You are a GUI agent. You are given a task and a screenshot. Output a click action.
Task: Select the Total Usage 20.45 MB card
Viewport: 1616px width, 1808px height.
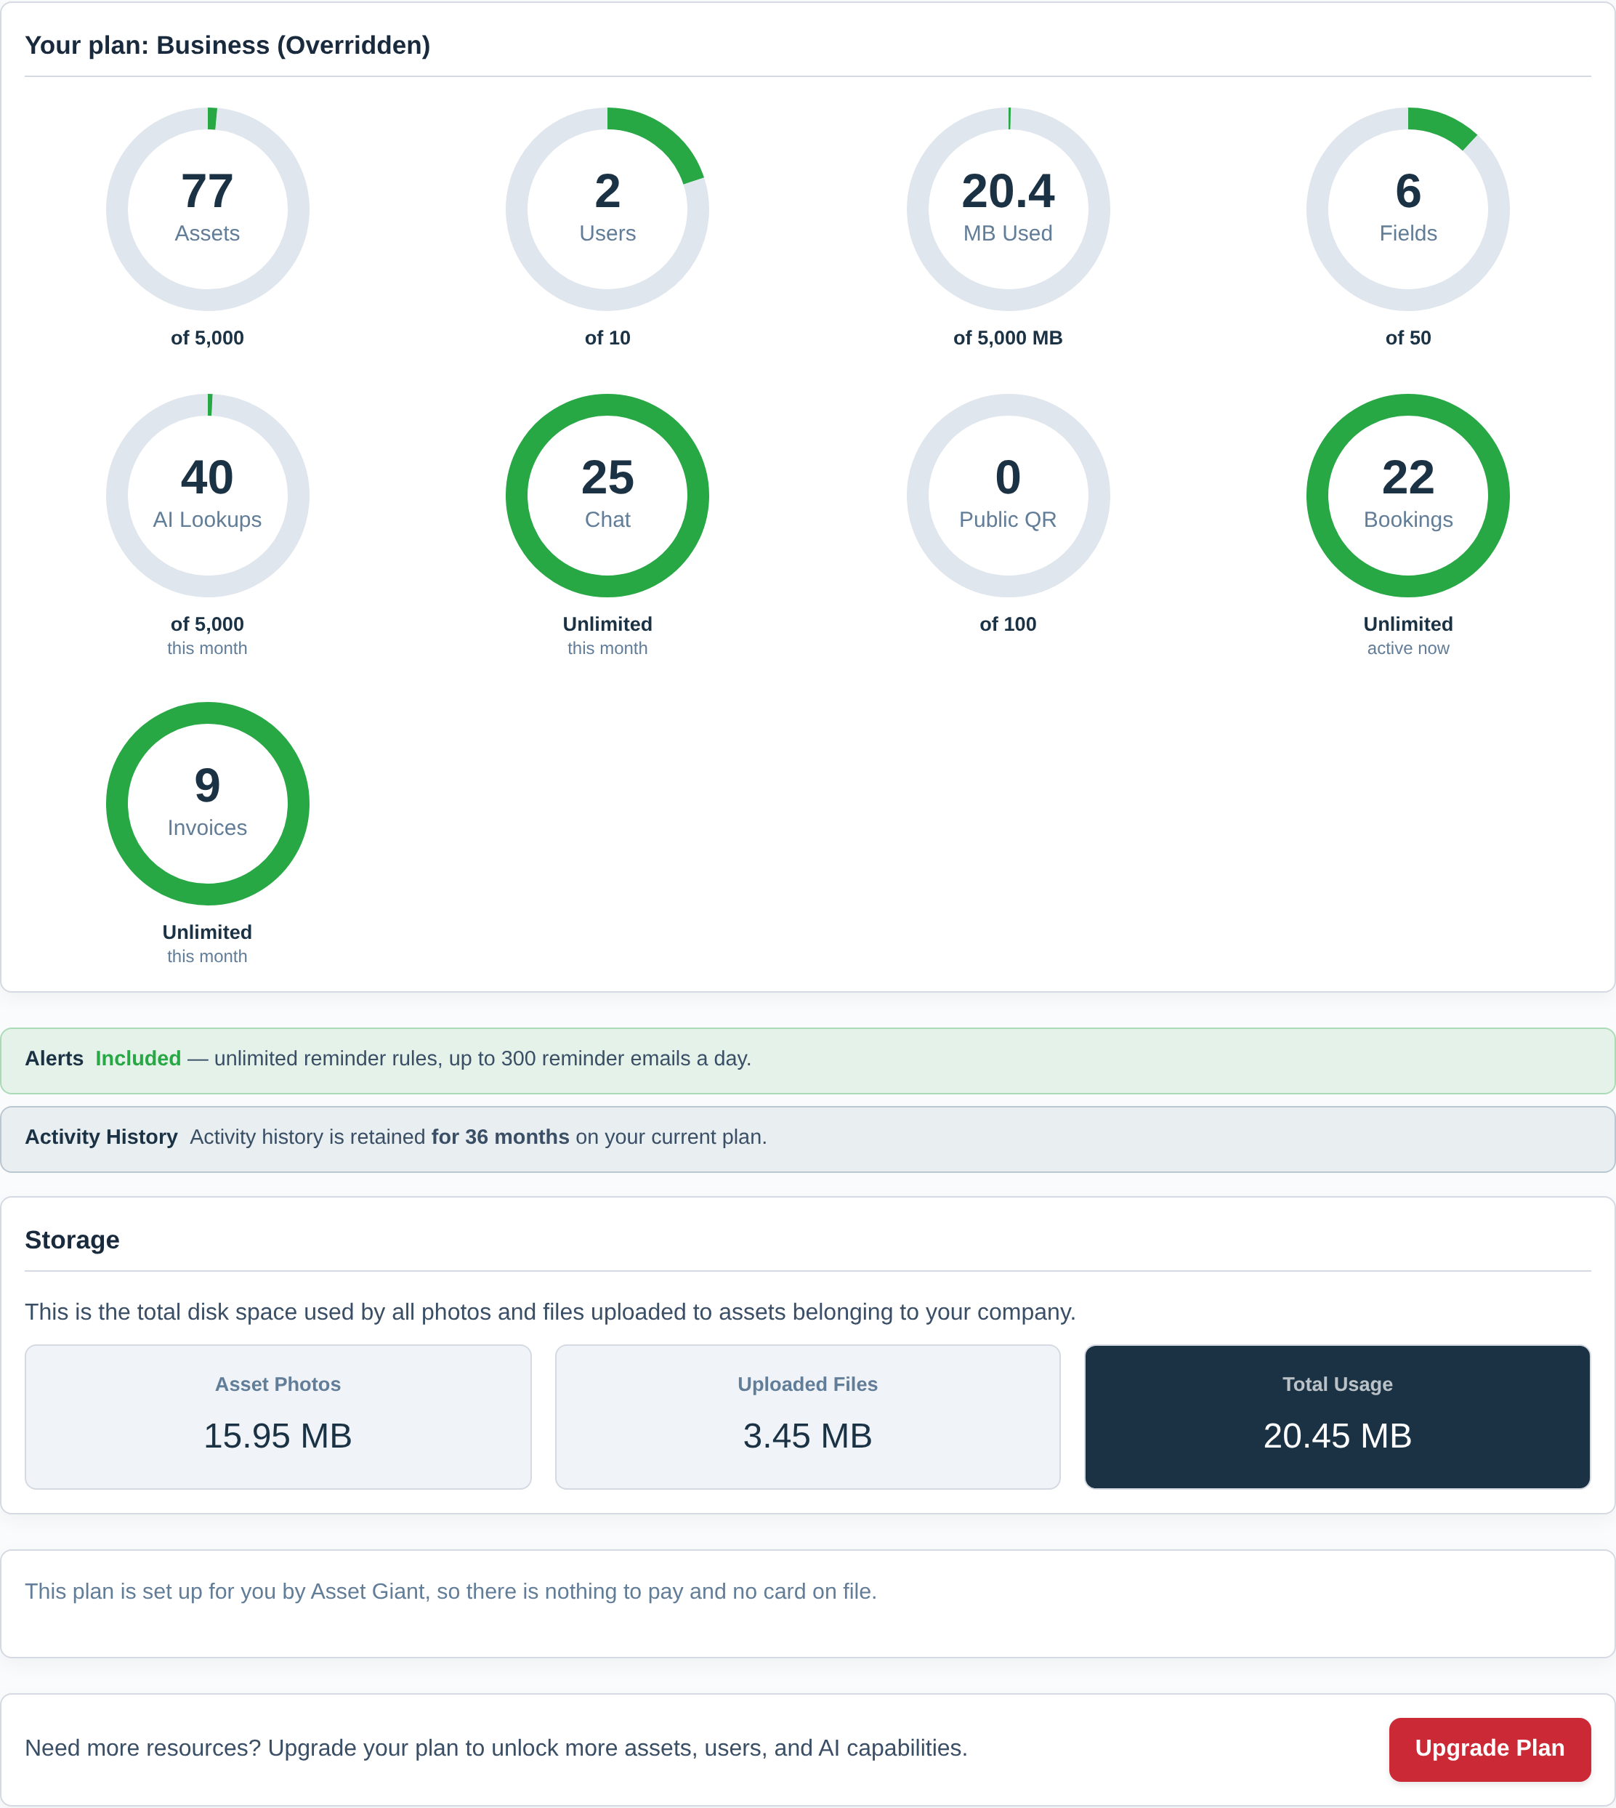click(x=1337, y=1416)
